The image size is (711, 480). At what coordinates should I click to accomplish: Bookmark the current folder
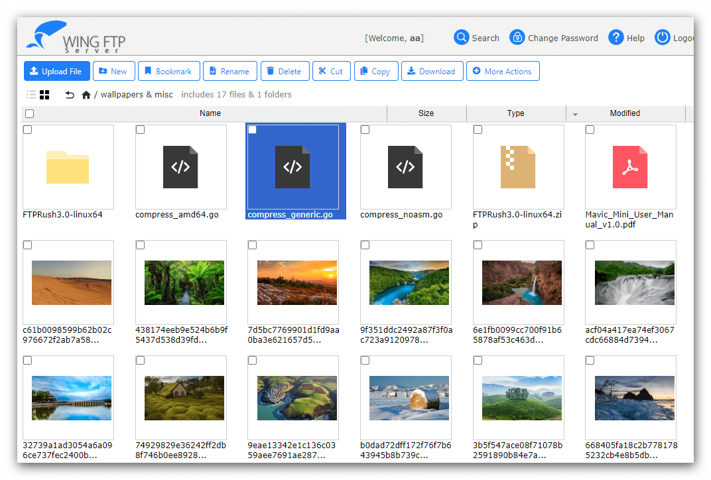point(168,71)
